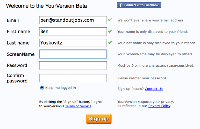Follow the Contact Us link
Screen dimensions: 200x129
(154, 89)
